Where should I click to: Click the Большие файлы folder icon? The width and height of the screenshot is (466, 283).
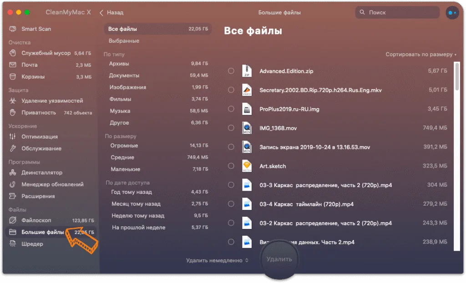pyautogui.click(x=12, y=232)
